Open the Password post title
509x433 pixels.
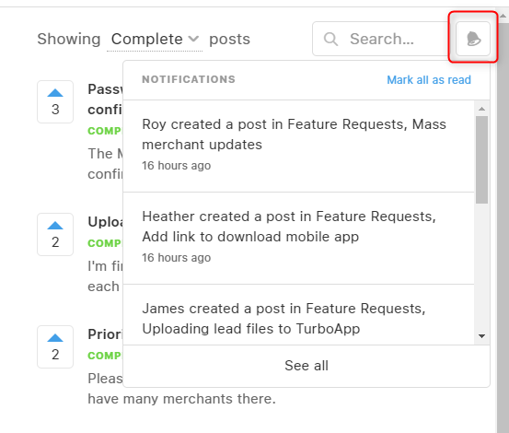(105, 99)
